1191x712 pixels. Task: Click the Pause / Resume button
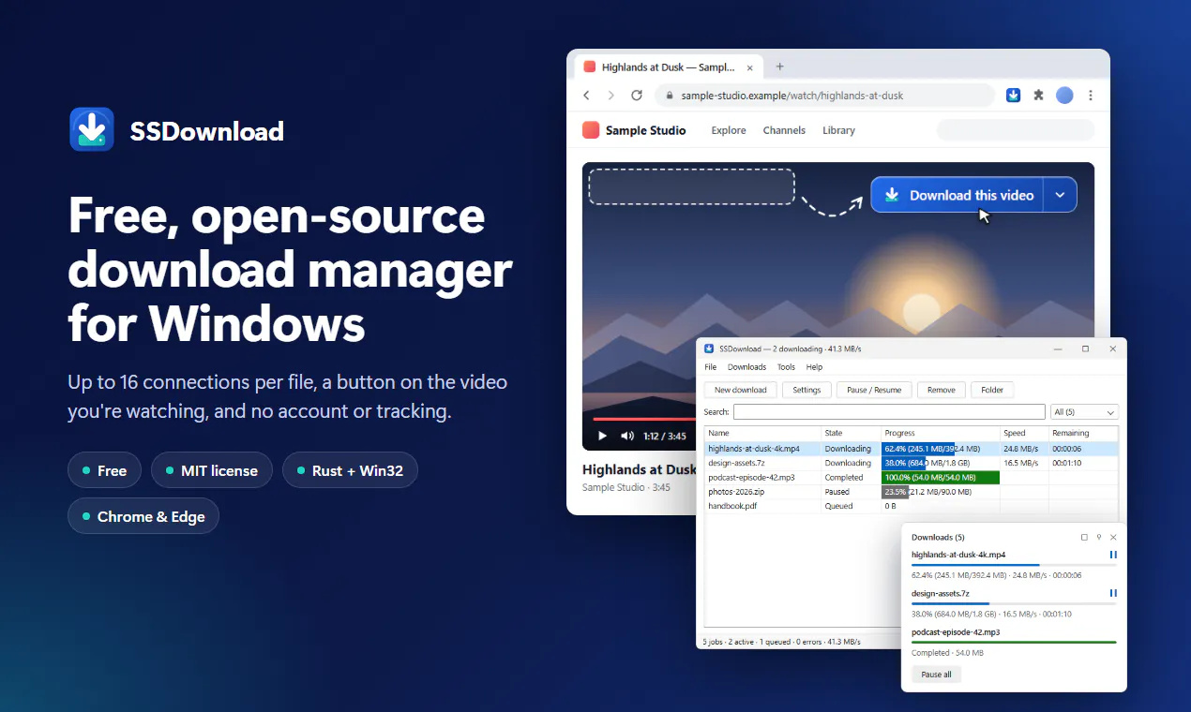pos(874,390)
